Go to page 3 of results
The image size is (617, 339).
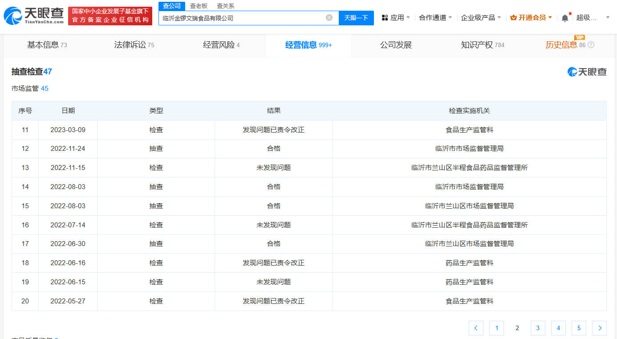coord(538,328)
